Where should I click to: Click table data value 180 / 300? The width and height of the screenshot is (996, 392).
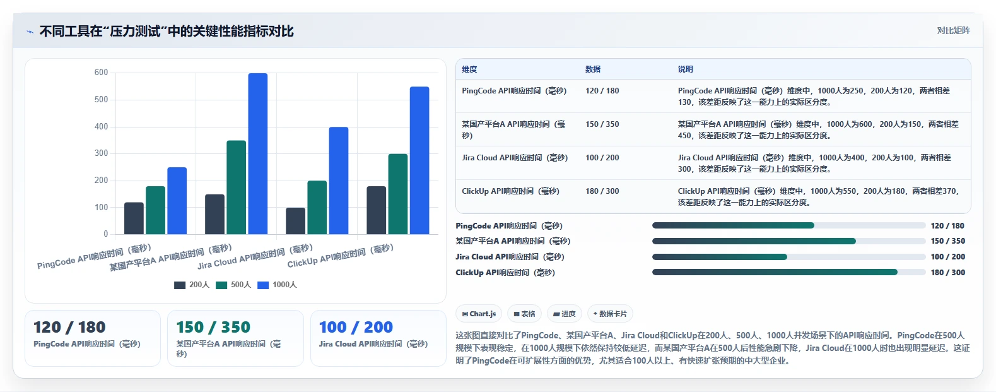[602, 191]
